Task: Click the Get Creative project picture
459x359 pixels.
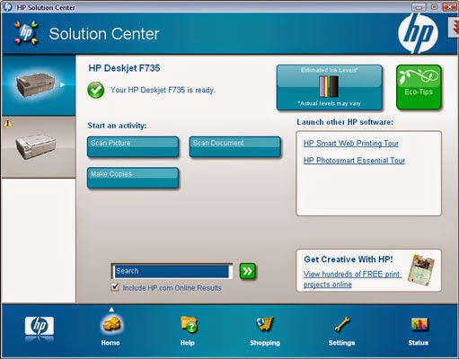Action: click(x=421, y=269)
